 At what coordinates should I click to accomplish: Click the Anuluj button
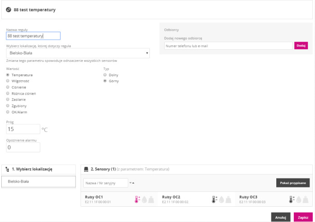[x=281, y=217]
